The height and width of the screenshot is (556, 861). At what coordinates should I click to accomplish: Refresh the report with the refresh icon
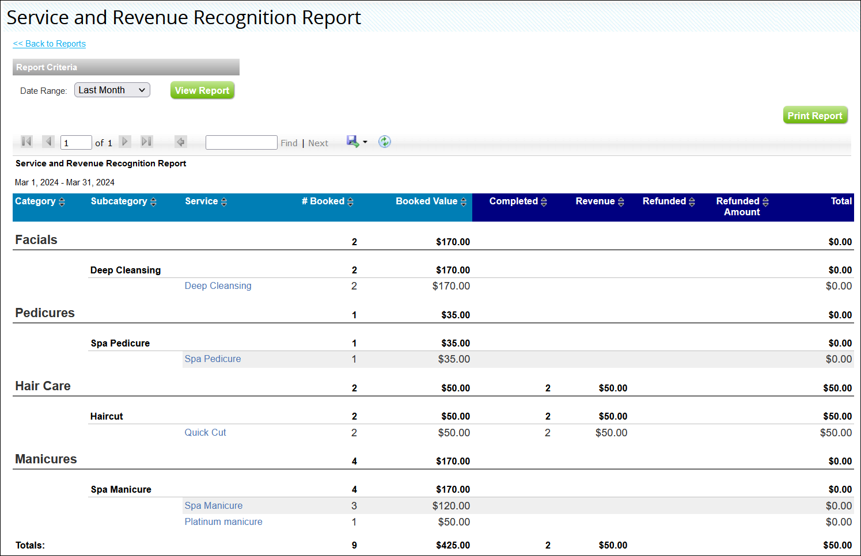click(385, 142)
